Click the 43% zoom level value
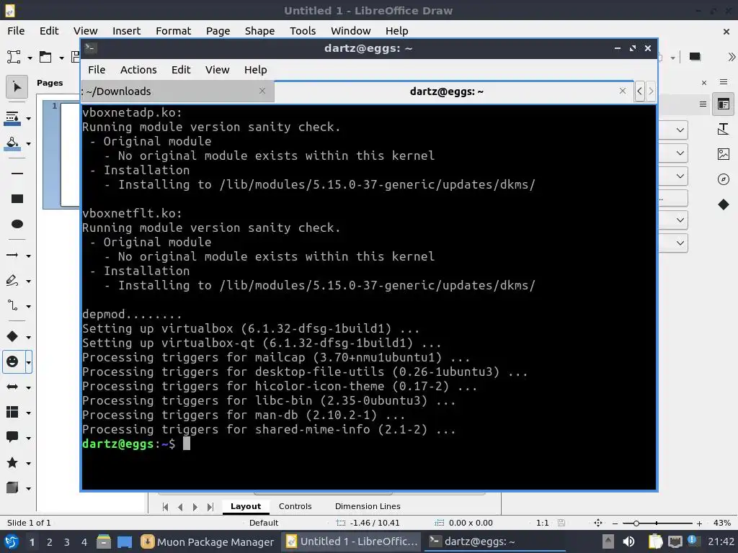 722,523
